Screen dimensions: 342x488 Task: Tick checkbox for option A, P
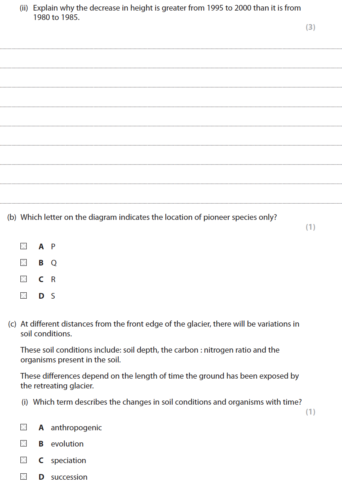point(24,246)
